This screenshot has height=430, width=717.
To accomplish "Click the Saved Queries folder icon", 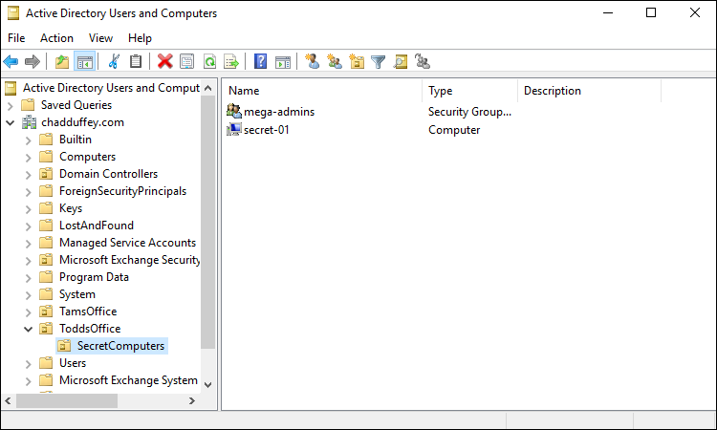I will tap(28, 105).
